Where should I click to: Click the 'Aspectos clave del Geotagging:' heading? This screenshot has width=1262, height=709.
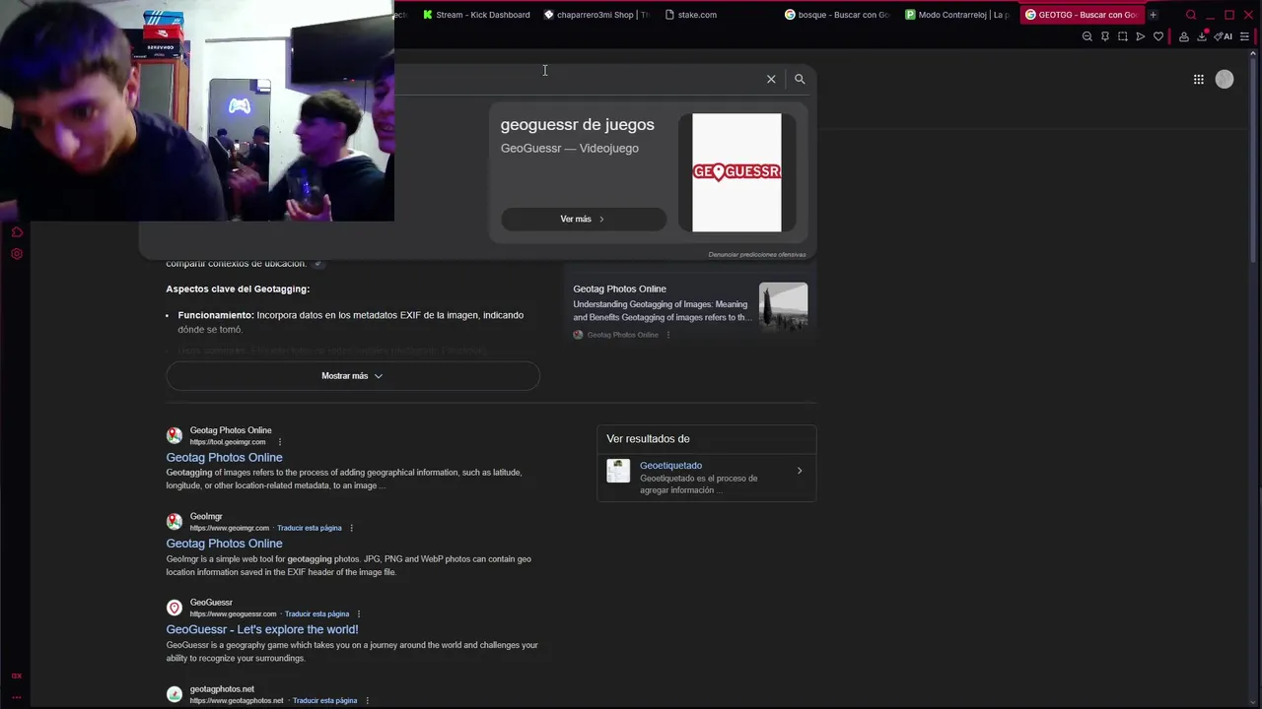(238, 290)
